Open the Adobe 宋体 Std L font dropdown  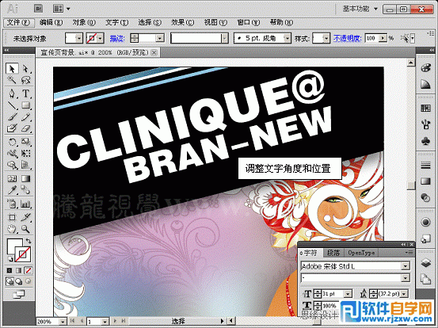[x=406, y=266]
